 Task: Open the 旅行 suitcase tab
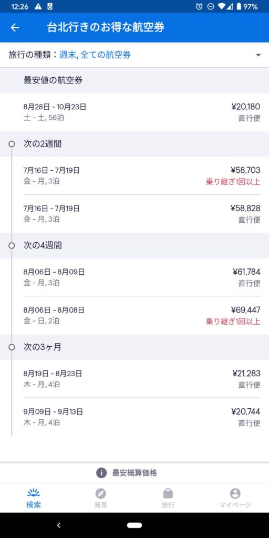pyautogui.click(x=168, y=498)
